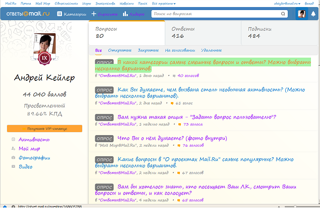Click the 44 040 баллов text

click(44, 94)
